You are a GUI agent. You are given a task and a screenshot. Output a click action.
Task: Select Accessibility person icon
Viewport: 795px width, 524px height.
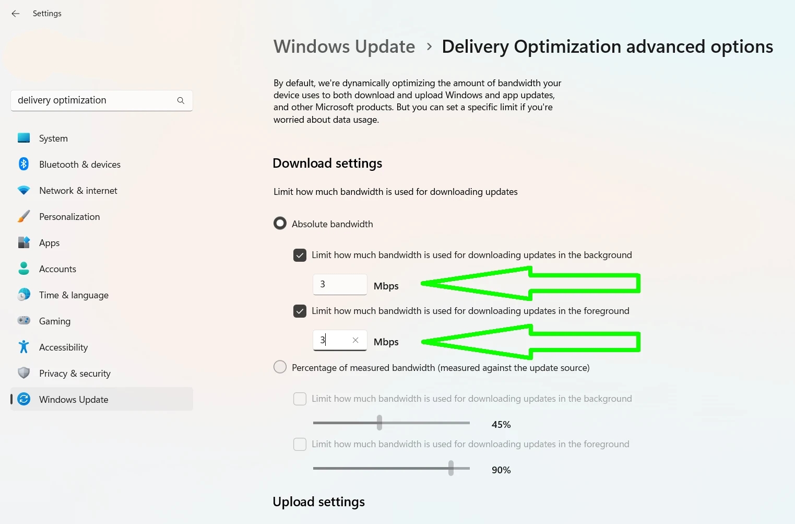(x=23, y=346)
